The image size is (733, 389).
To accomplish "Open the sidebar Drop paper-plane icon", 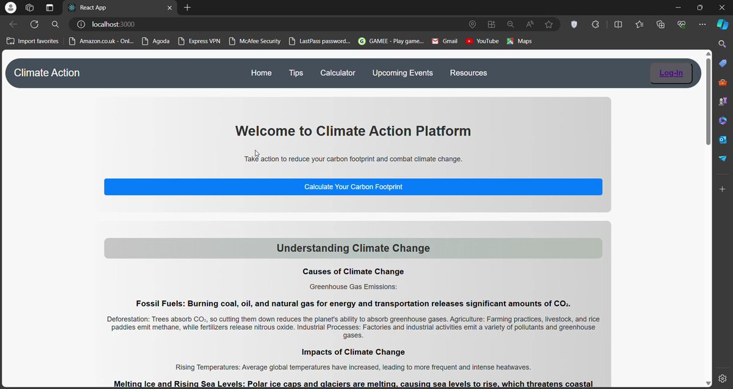I will click(x=723, y=159).
